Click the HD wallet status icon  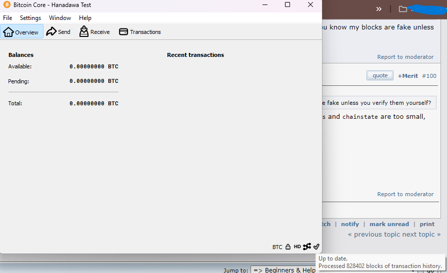(297, 247)
